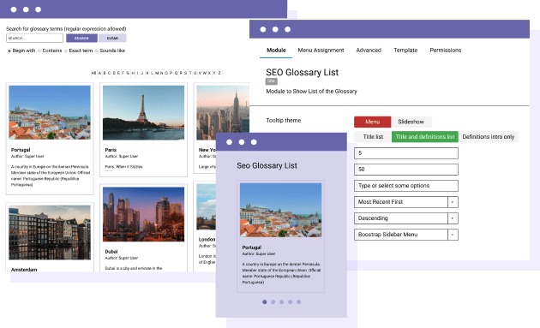Screen dimensions: 540x328
Task: Click the 'Amsterdam' entry title
Action: (24, 270)
